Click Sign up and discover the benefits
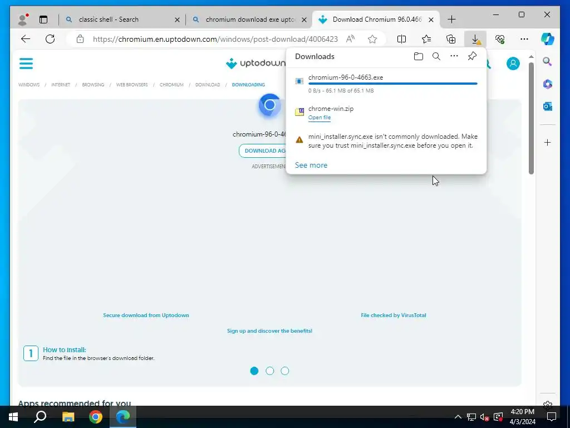Image resolution: width=570 pixels, height=428 pixels. pyautogui.click(x=270, y=331)
